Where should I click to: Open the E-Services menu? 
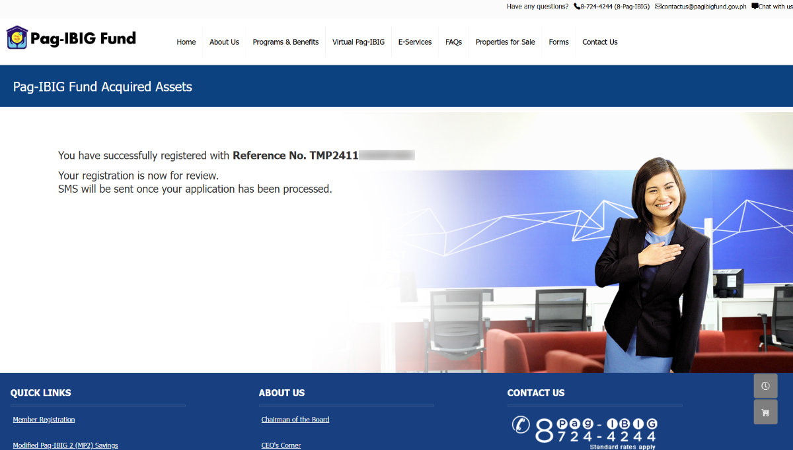coord(415,42)
